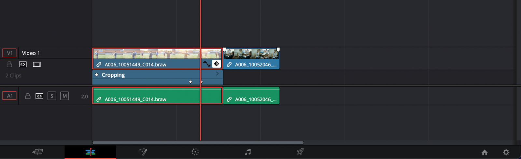The height and width of the screenshot is (159, 521).
Task: Select the A1 audio track destination button
Action: [x=9, y=96]
